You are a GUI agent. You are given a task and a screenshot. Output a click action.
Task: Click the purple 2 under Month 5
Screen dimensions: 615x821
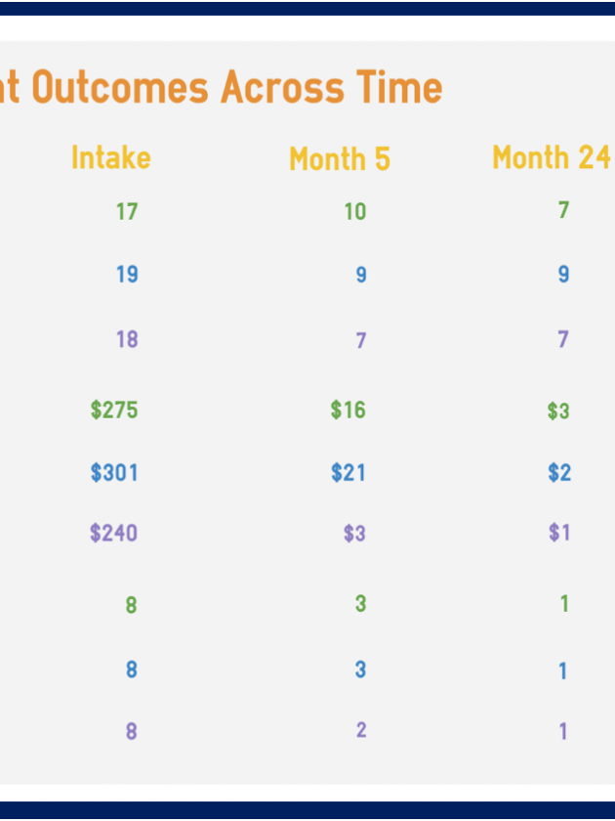pos(361,730)
